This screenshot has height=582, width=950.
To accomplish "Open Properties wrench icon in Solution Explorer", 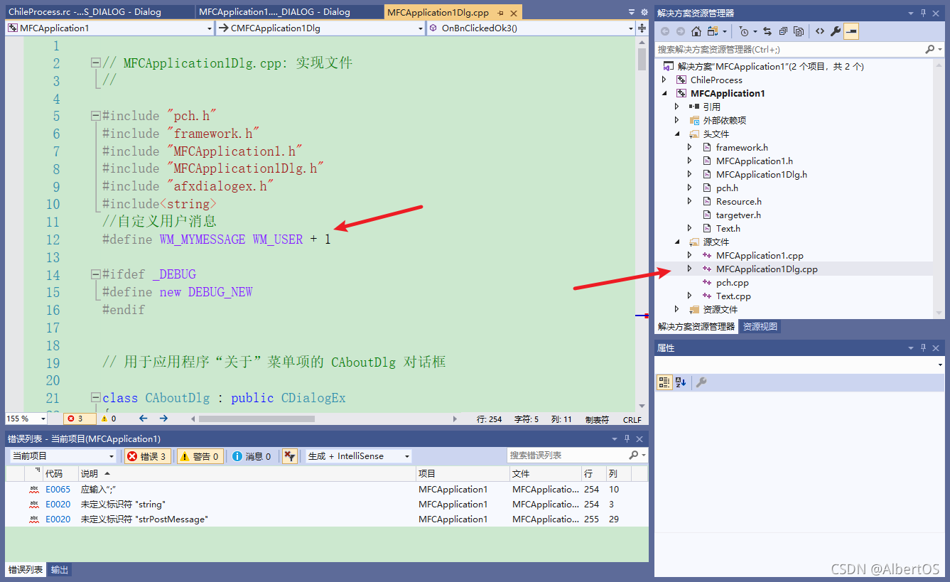I will tap(836, 31).
